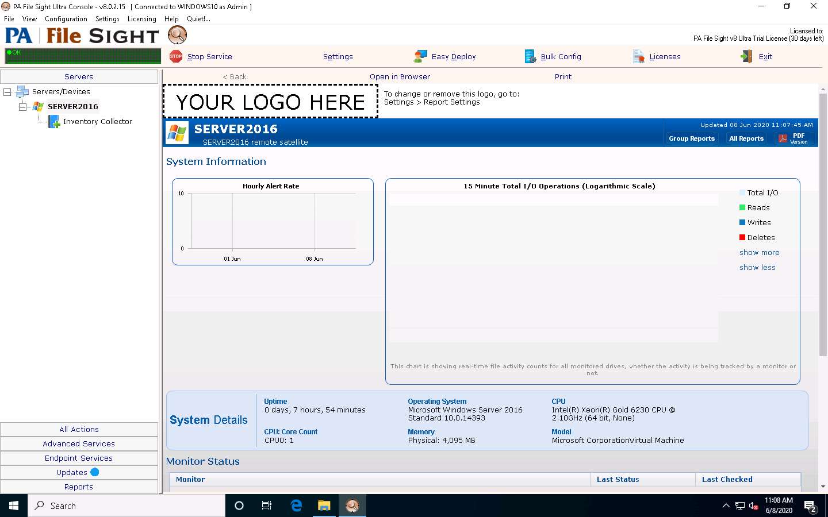Click the Deletes legend red swatch
This screenshot has width=828, height=517.
(742, 237)
